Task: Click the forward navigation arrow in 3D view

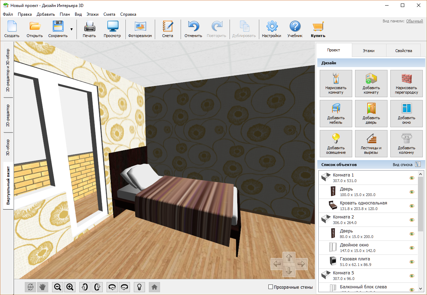Action: (289, 258)
